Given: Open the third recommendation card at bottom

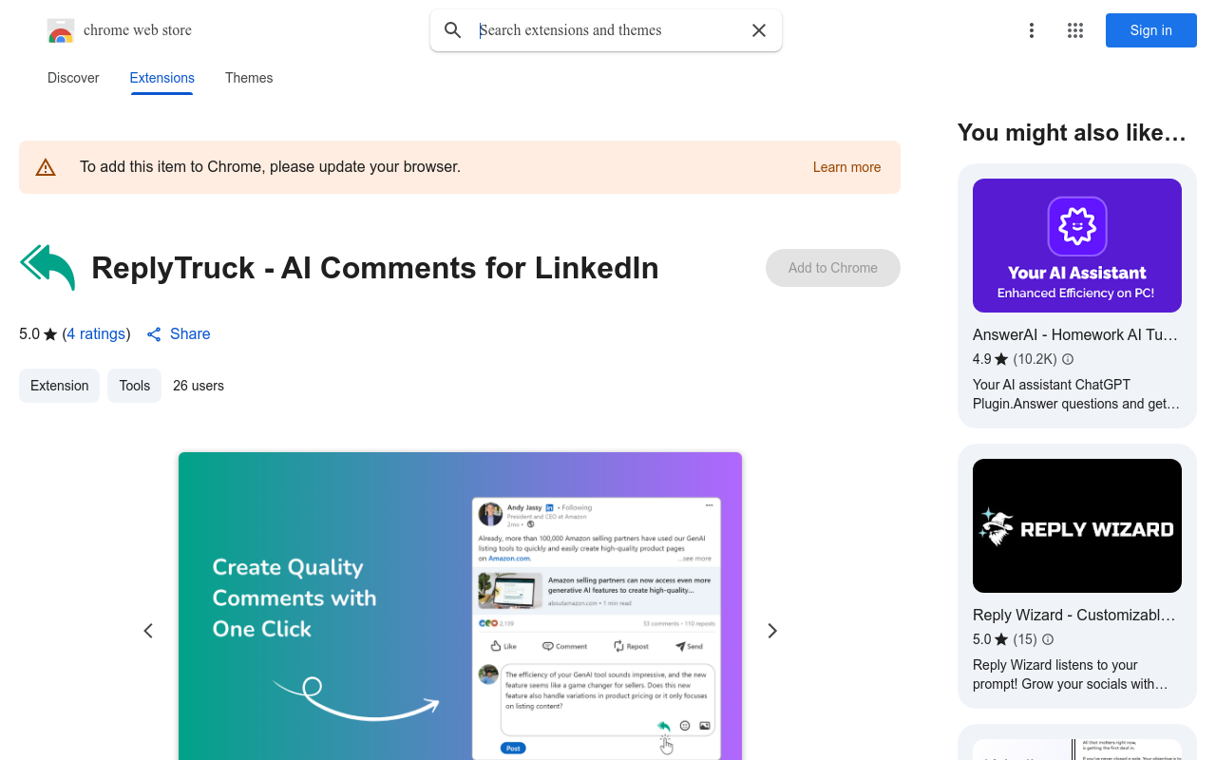Looking at the screenshot, I should point(1077,742).
